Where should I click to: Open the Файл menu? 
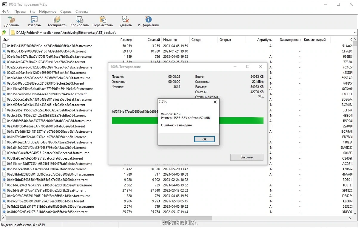[6, 12]
